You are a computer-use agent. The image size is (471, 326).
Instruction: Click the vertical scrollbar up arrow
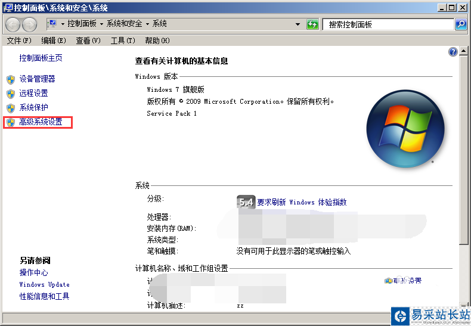click(463, 52)
